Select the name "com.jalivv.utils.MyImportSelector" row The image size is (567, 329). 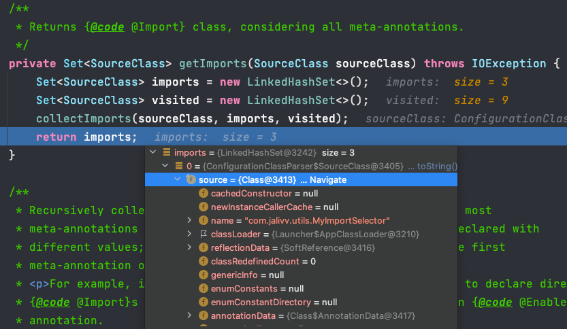pyautogui.click(x=302, y=220)
